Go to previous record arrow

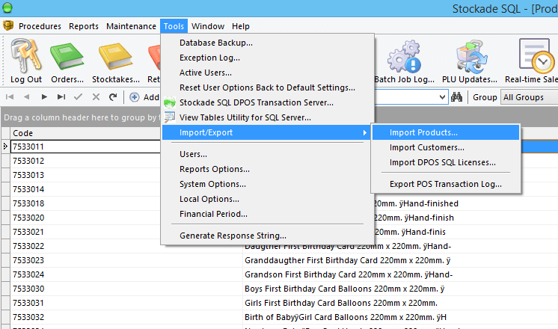tap(26, 96)
